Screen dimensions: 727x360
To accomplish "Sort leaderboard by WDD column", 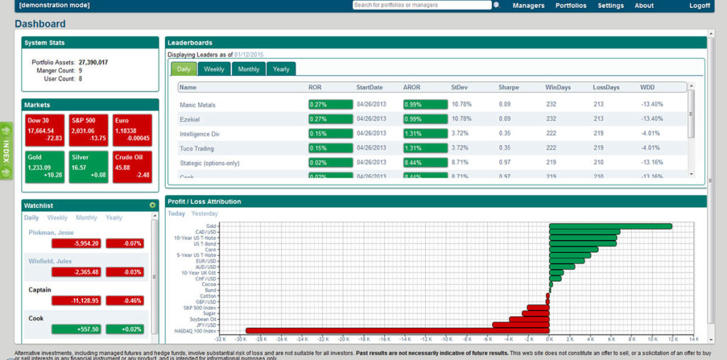I will tap(647, 87).
